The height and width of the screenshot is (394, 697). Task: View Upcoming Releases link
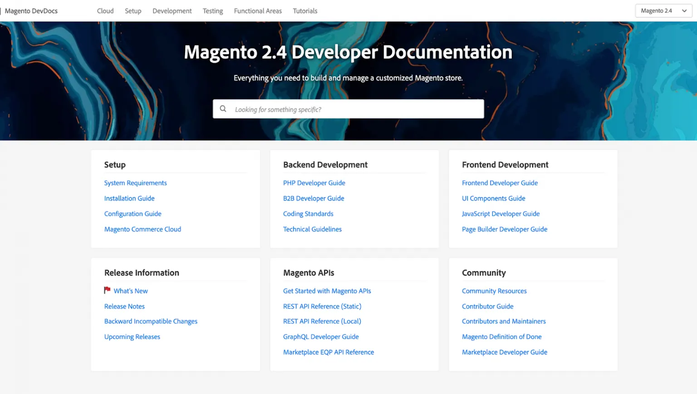click(132, 336)
